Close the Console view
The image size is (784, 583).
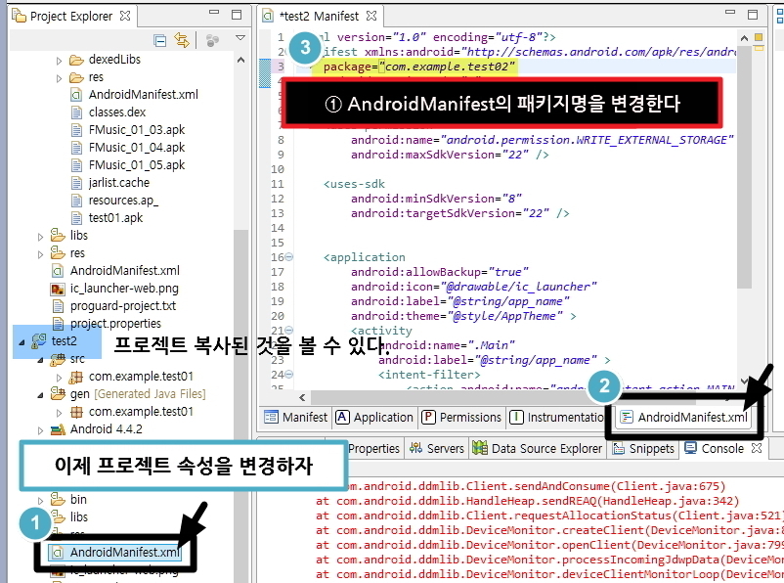click(757, 448)
